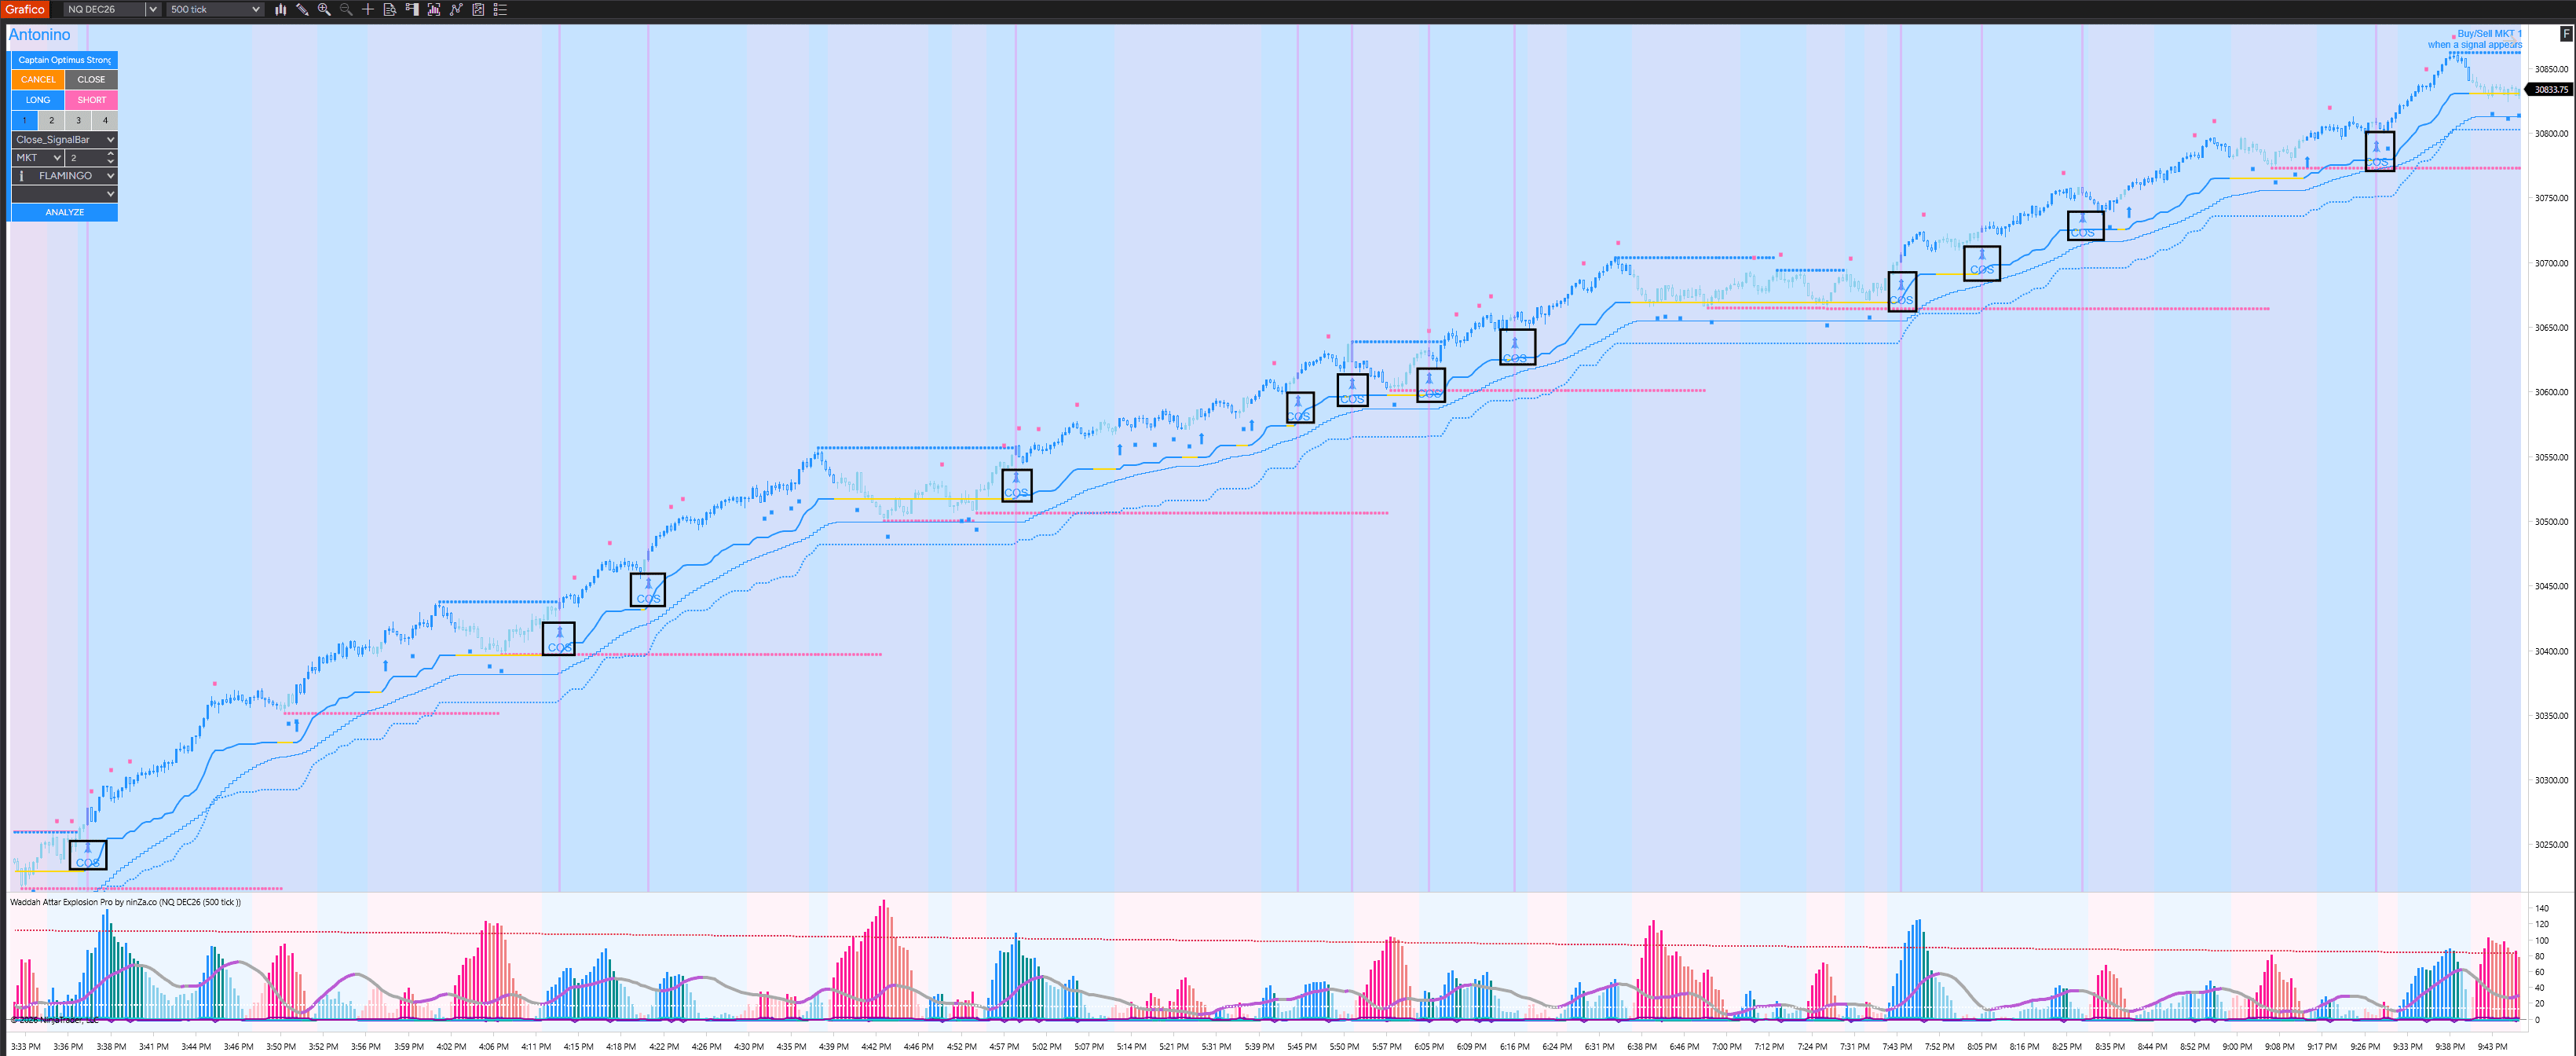Open the strategy performance calculator icon

click(478, 9)
